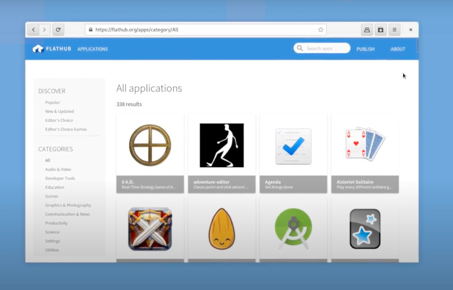
Task: Click the Flathub logo in header
Action: [x=52, y=49]
